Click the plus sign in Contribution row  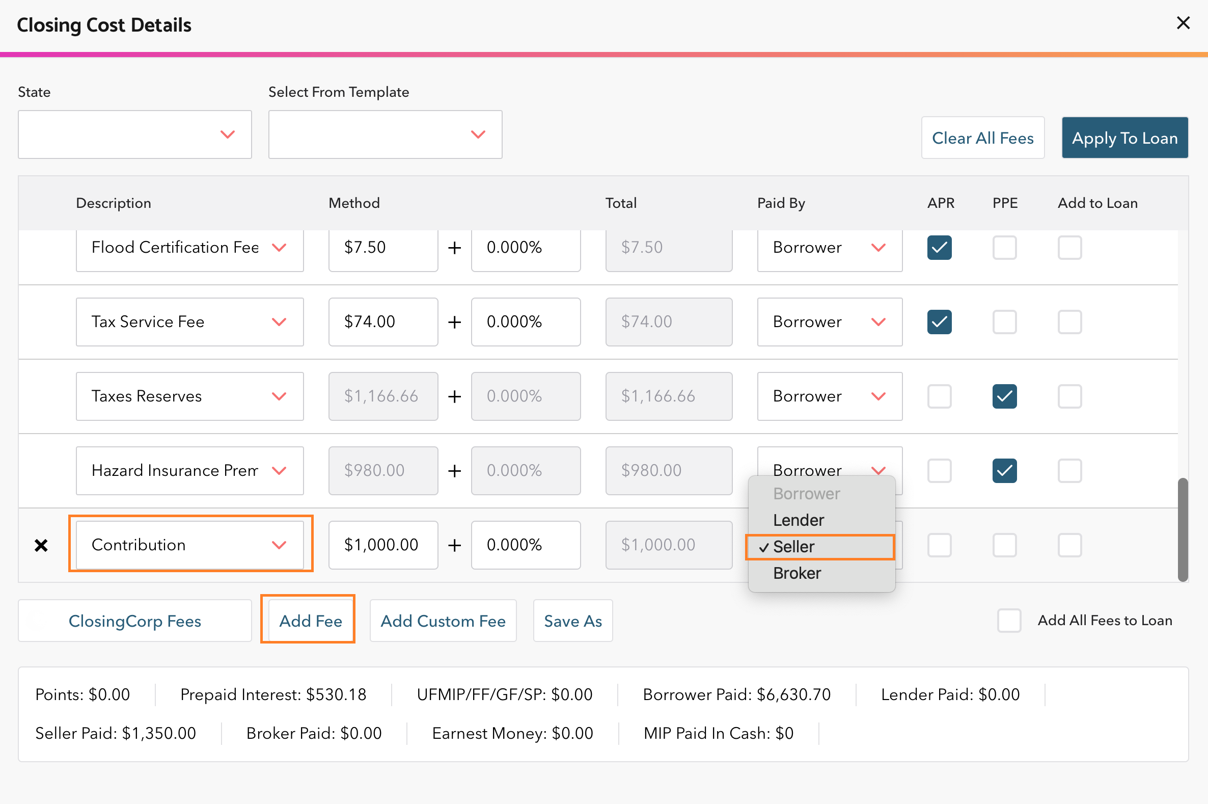pyautogui.click(x=455, y=545)
